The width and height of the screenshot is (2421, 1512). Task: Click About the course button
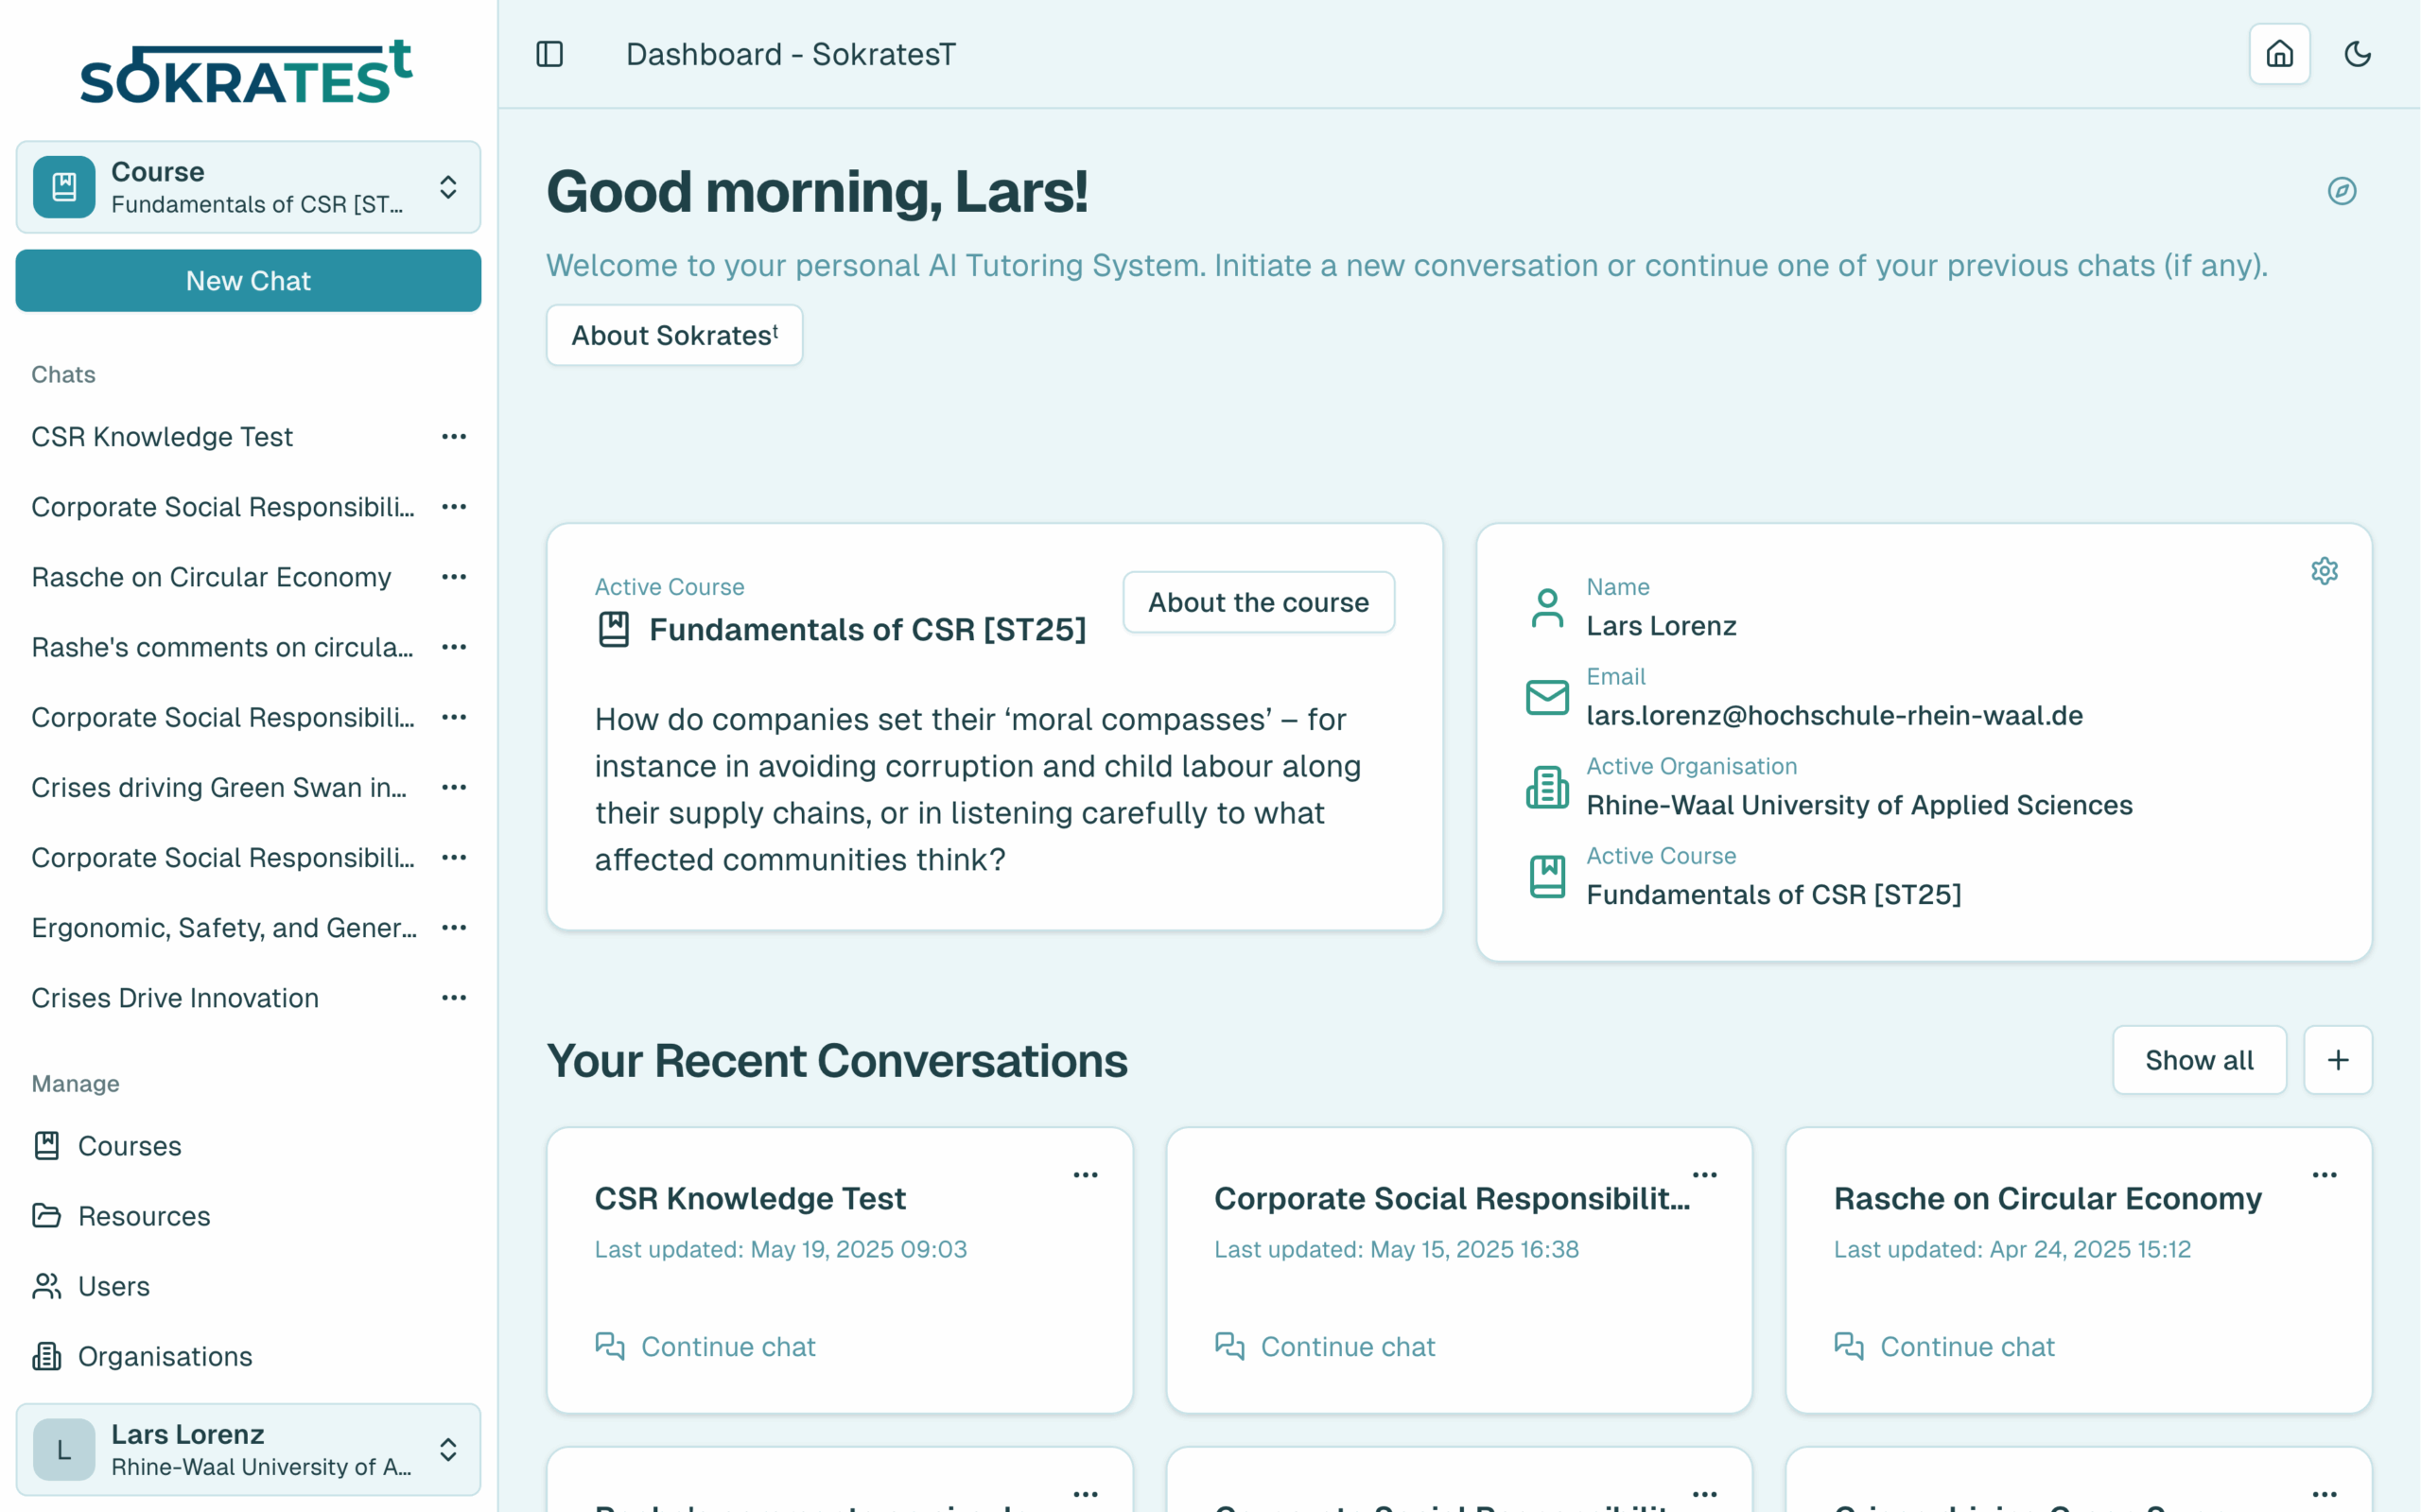1258,602
